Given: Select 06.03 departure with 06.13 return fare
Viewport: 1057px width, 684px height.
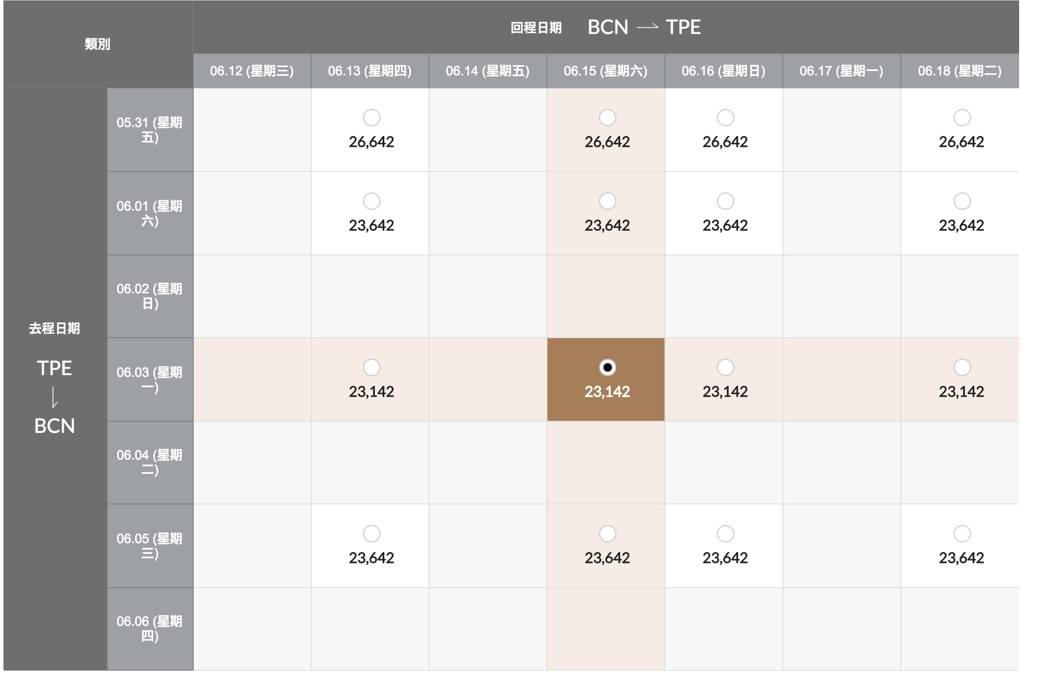Looking at the screenshot, I should tap(371, 367).
